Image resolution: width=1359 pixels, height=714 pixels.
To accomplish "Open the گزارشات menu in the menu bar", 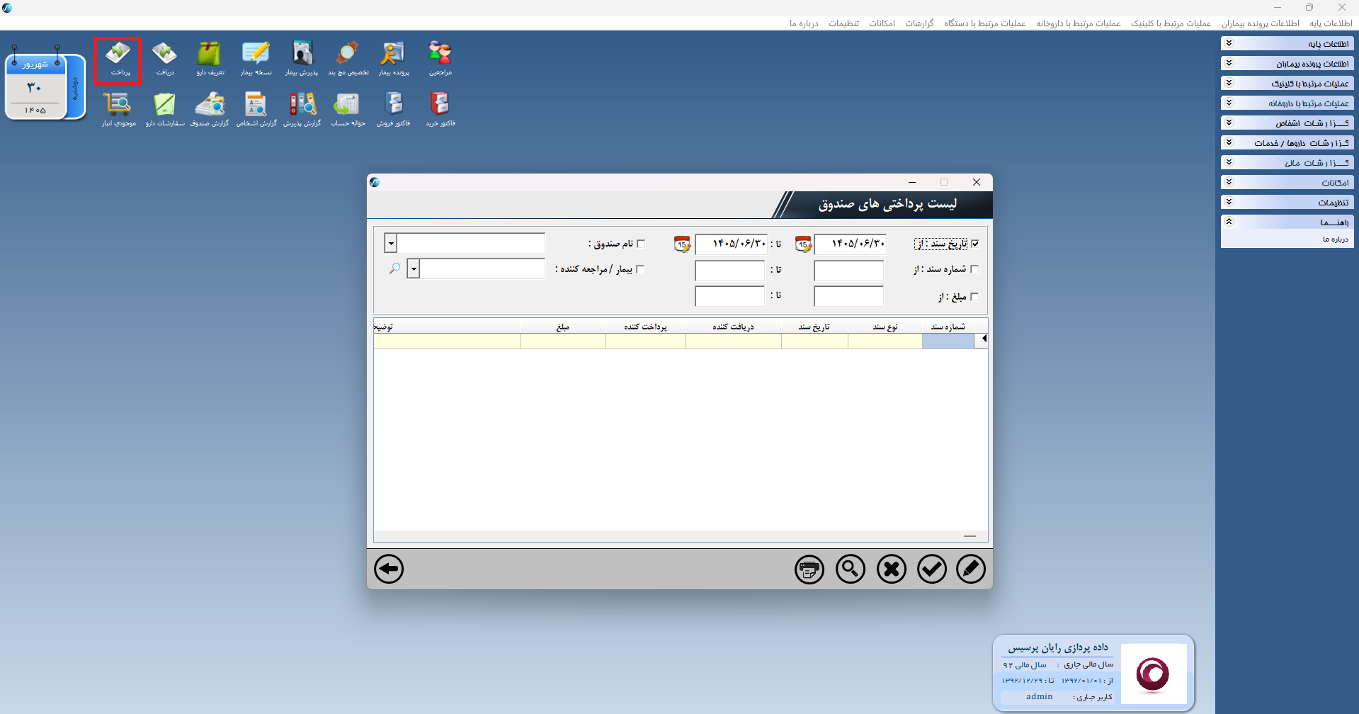I will [x=919, y=23].
